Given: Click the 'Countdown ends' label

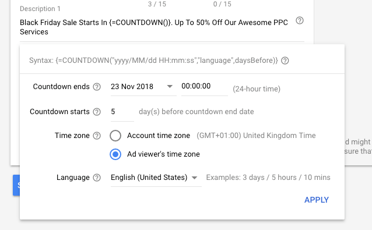Looking at the screenshot, I should pos(61,87).
